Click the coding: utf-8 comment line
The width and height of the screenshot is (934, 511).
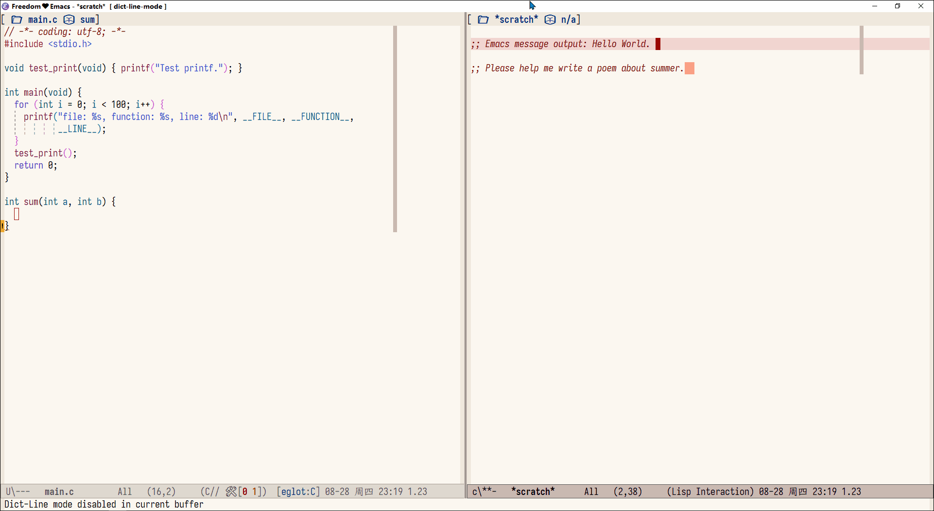[65, 32]
